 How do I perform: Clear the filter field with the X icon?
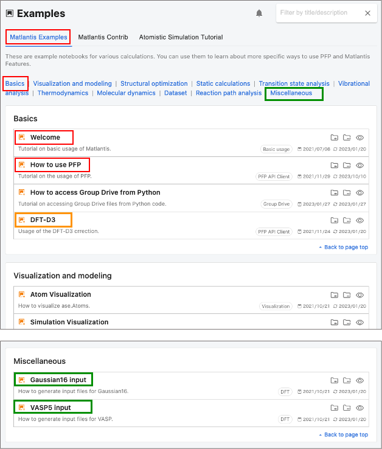pos(367,13)
